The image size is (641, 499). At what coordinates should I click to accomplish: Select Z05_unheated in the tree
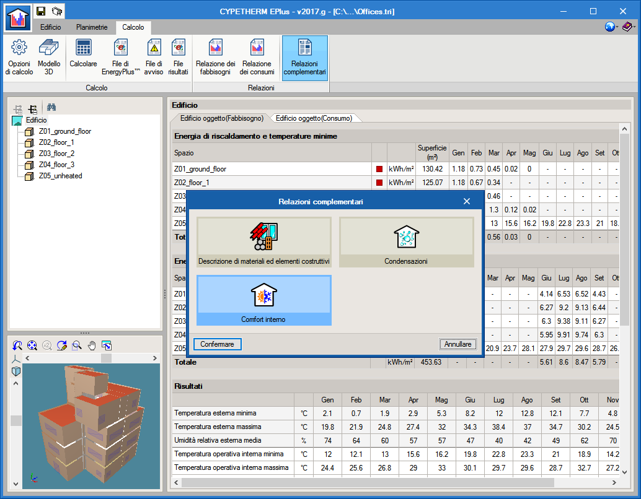(x=61, y=176)
